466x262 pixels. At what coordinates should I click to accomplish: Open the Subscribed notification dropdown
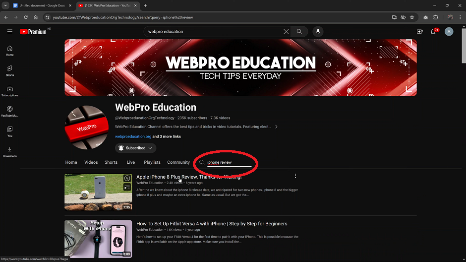click(x=135, y=148)
